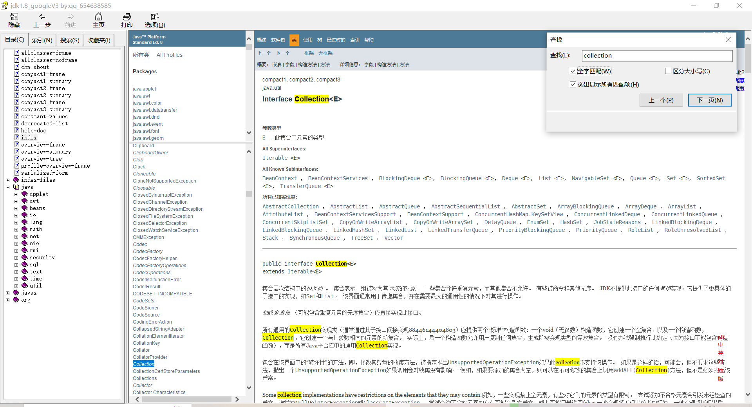Expand the org tree node
752x407 pixels.
coord(7,300)
